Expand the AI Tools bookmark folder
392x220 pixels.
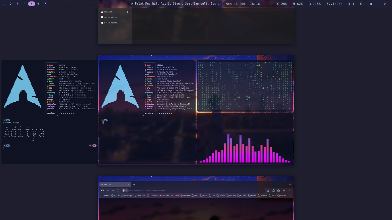point(242,196)
